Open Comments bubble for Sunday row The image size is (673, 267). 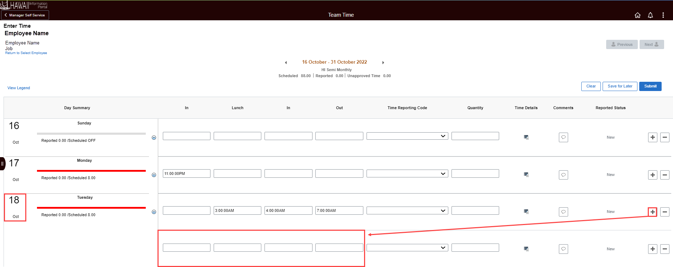coord(563,138)
